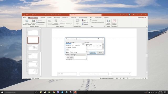Click search box in title bar
The width and height of the screenshot is (168, 94).
86,15
